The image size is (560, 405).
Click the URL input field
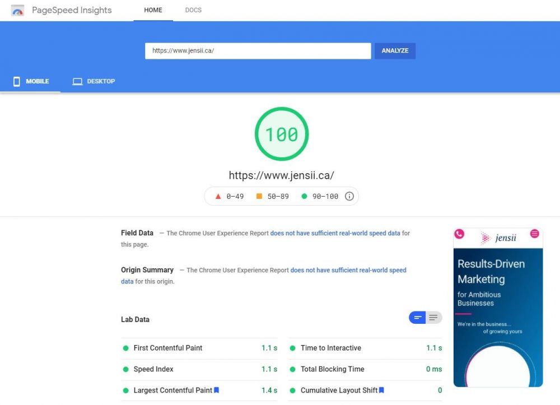(x=258, y=50)
